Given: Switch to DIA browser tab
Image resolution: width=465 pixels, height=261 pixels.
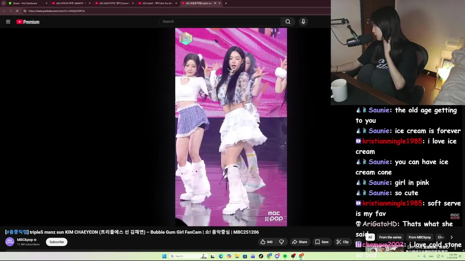Looking at the screenshot, I should pyautogui.click(x=114, y=3).
